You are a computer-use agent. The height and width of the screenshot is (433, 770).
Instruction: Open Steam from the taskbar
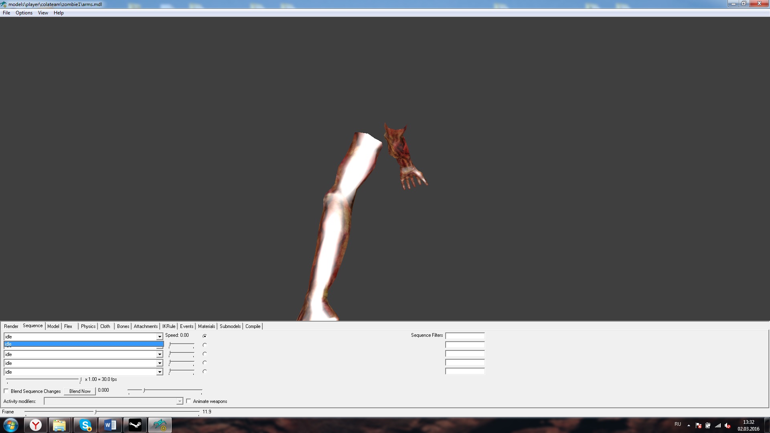135,425
